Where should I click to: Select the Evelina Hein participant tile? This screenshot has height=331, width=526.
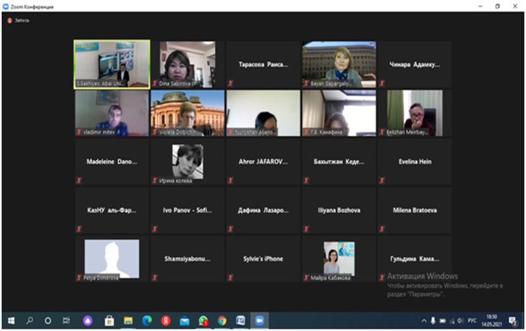(414, 161)
